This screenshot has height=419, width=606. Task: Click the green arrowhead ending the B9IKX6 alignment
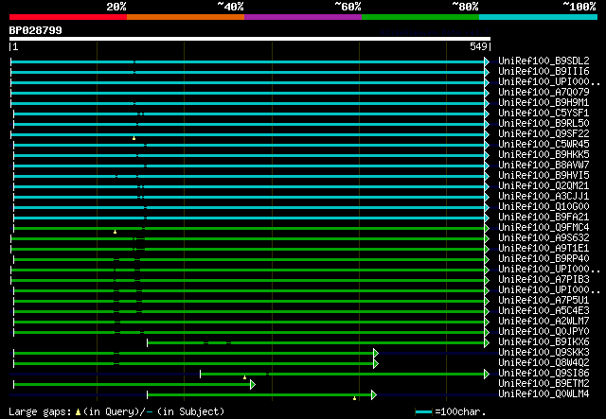tap(487, 342)
